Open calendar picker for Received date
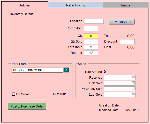Image resolution: width=150 pixels, height=124 pixels. [x=133, y=77]
